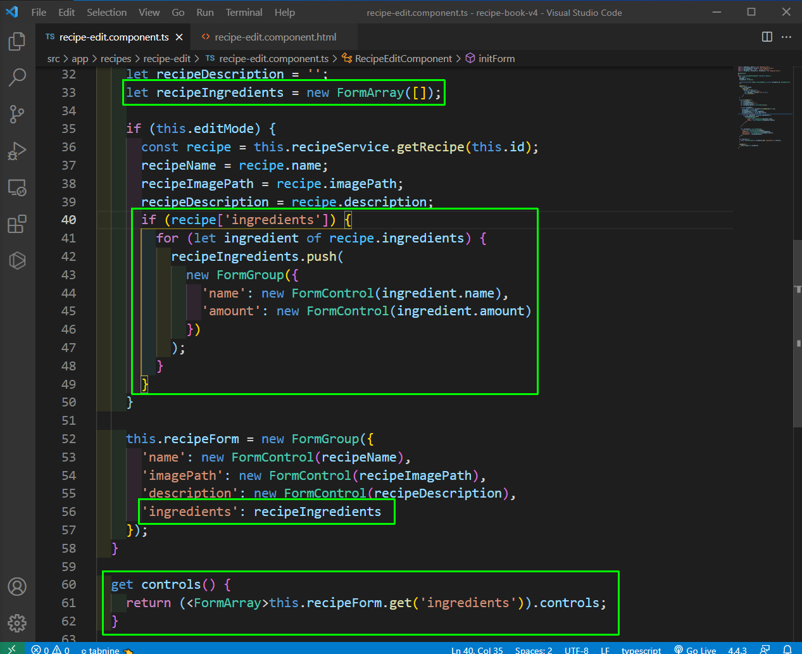The image size is (802, 654).
Task: Open the File menu
Action: 39,12
